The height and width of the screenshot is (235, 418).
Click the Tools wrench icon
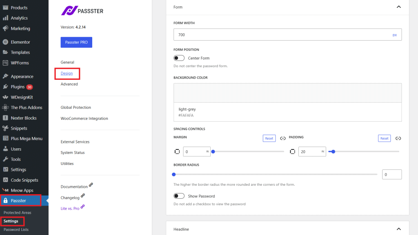5,159
